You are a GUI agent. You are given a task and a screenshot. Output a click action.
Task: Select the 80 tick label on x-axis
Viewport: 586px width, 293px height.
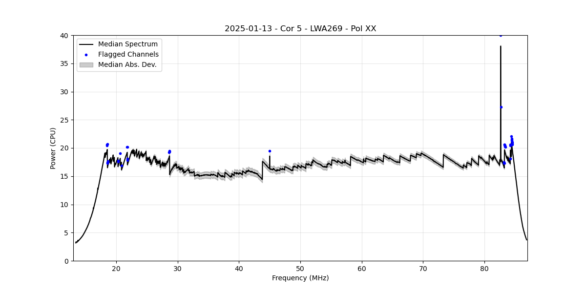point(484,268)
